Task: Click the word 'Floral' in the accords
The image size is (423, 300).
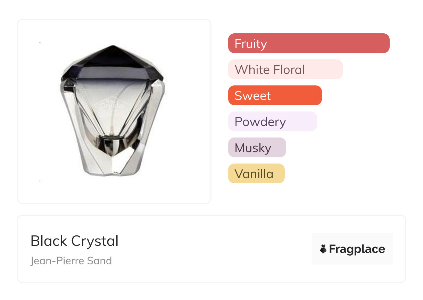Action: (289, 70)
